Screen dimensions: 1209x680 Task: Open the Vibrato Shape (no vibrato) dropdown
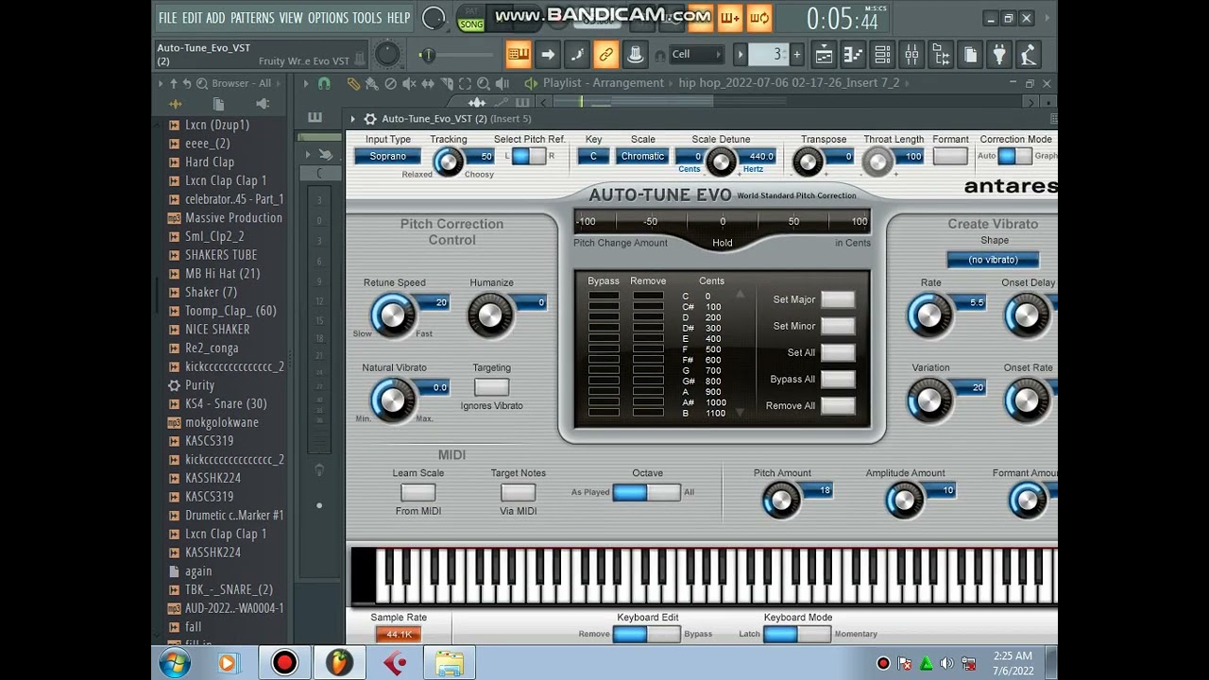pyautogui.click(x=993, y=260)
